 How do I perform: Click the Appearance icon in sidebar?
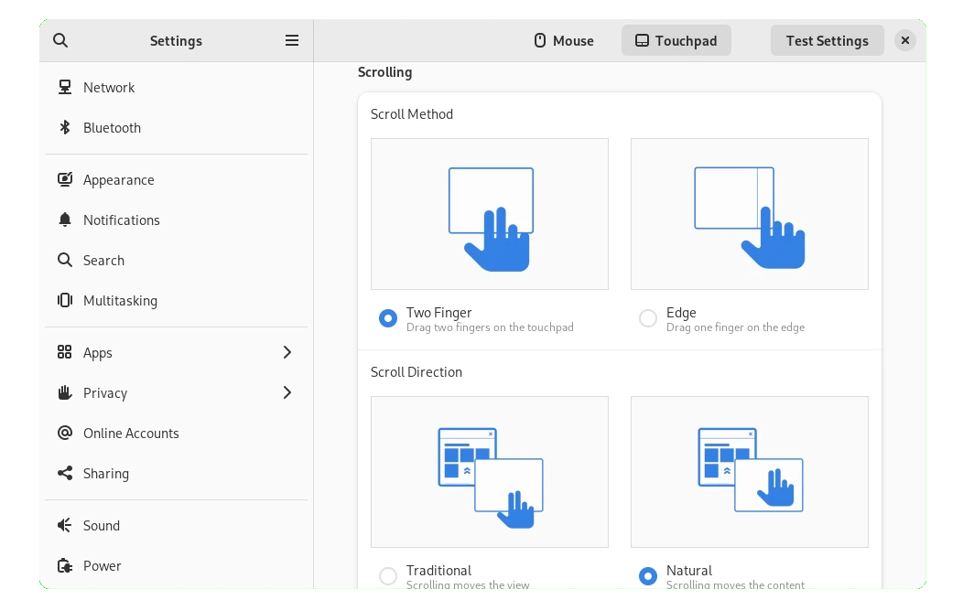pos(65,180)
